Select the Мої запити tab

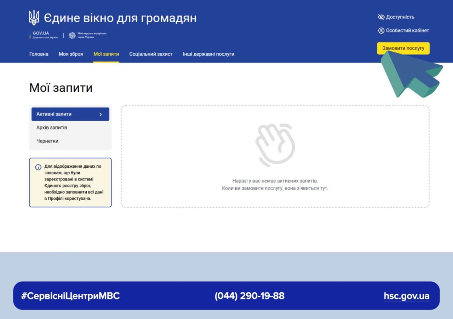coord(106,54)
